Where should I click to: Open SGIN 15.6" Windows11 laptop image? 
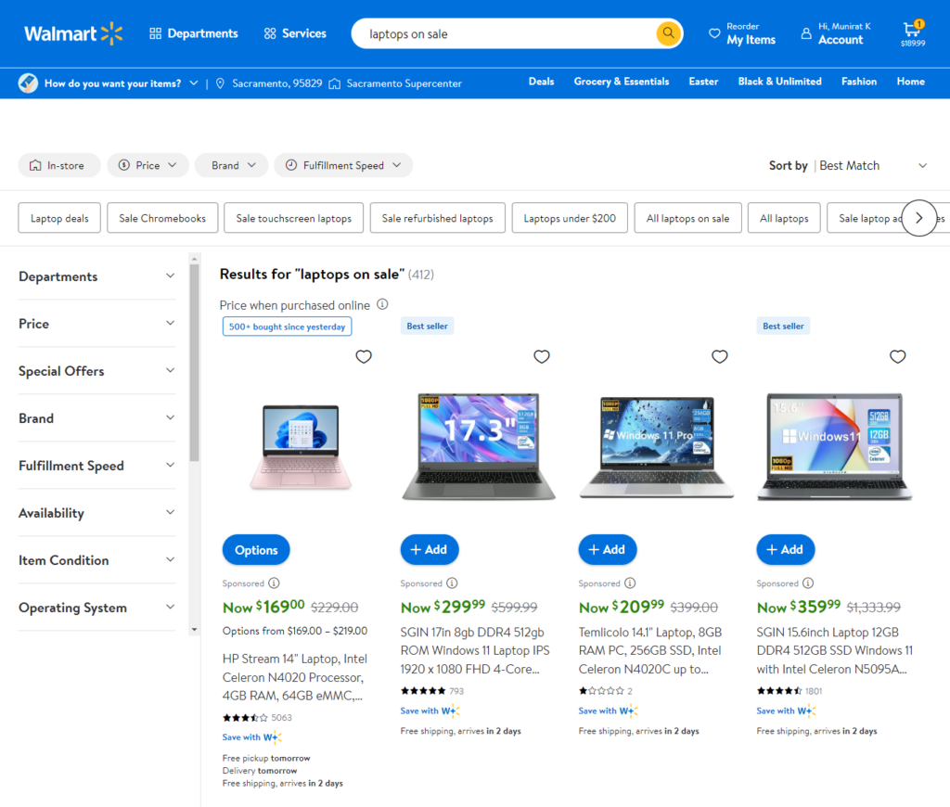coord(835,447)
